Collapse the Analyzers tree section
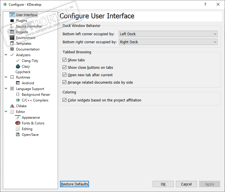This screenshot has width=225, height=192. [x=6, y=55]
